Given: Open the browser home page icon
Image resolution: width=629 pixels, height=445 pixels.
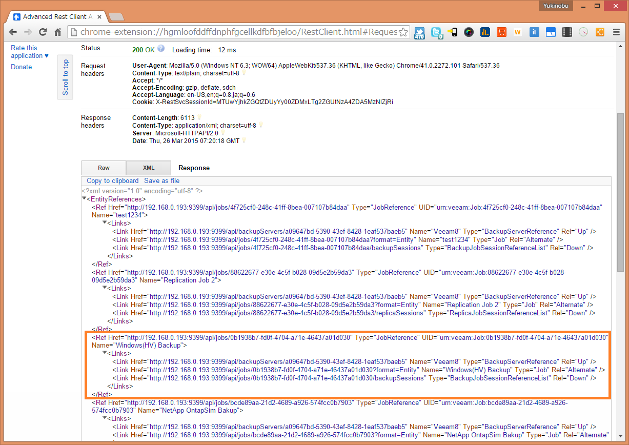Looking at the screenshot, I should click(58, 32).
